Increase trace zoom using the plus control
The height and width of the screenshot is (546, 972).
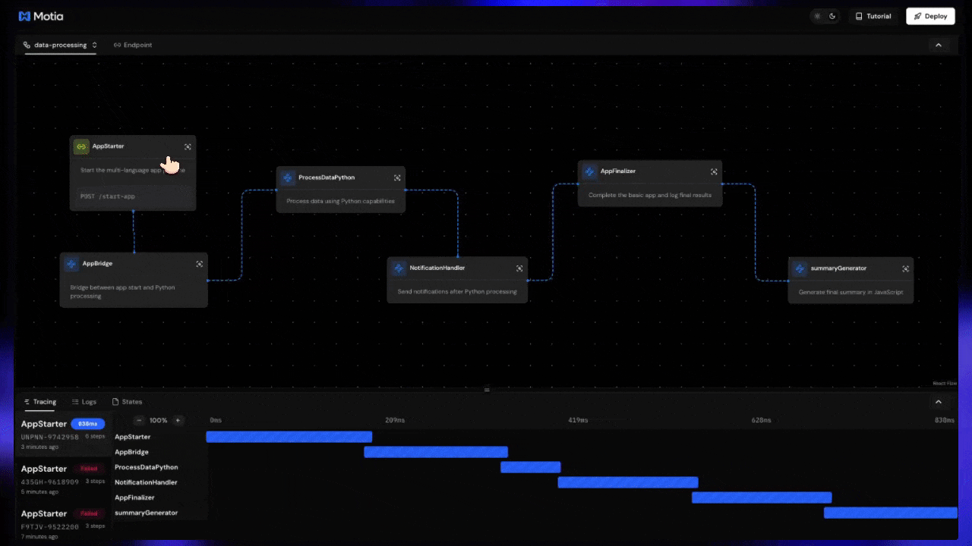(x=178, y=420)
